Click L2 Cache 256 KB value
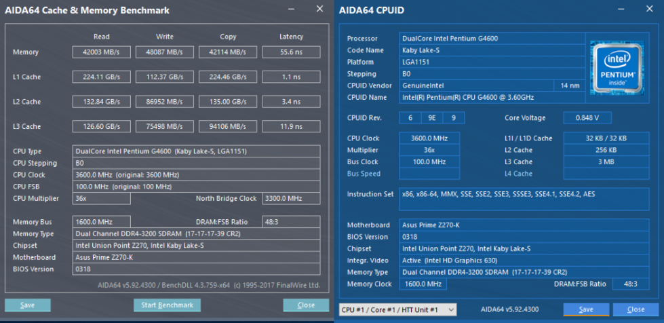Screen dimensions: 664x323 606,150
